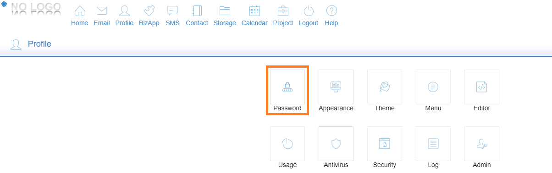The width and height of the screenshot is (552, 173).
Task: Open BizApp puzzle icon in navigation
Action: pos(149,16)
